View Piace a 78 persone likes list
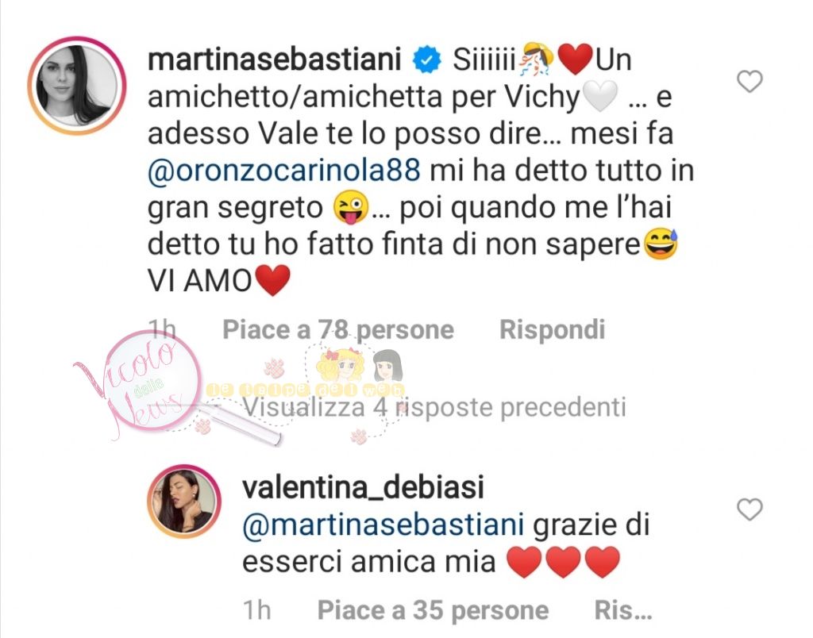813x638 pixels. [338, 329]
